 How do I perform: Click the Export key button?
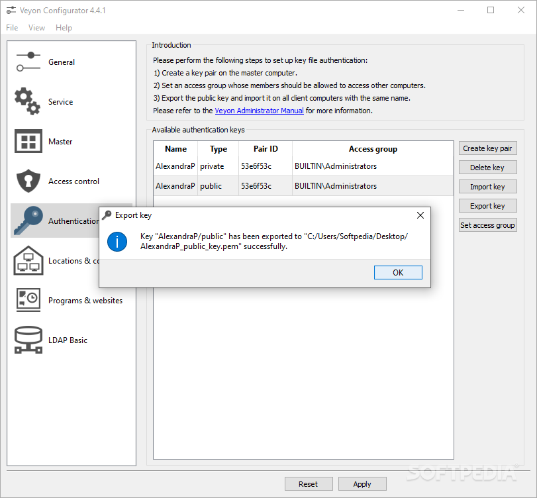tap(488, 206)
